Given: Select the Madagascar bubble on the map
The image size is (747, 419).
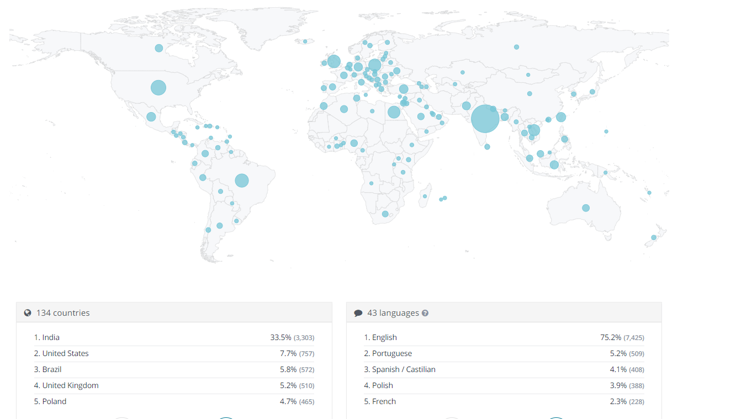Looking at the screenshot, I should tap(425, 196).
